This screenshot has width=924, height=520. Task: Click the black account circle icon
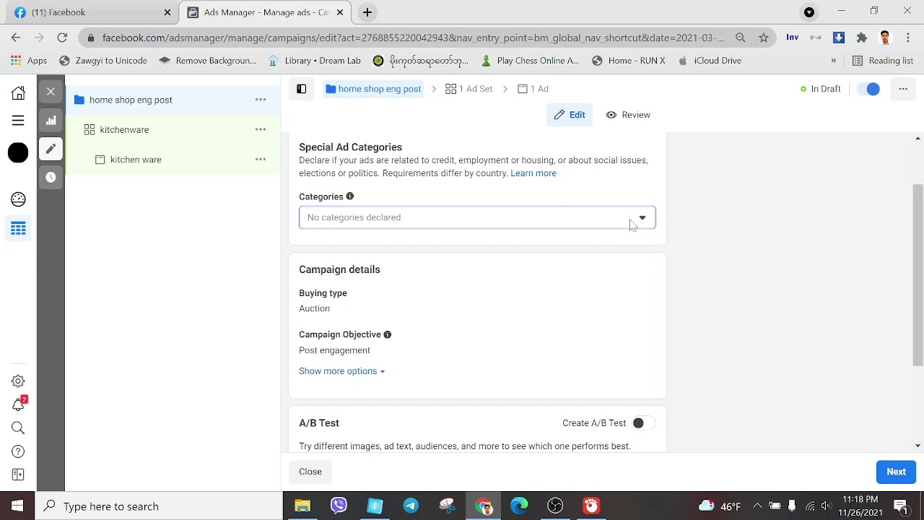coord(18,152)
